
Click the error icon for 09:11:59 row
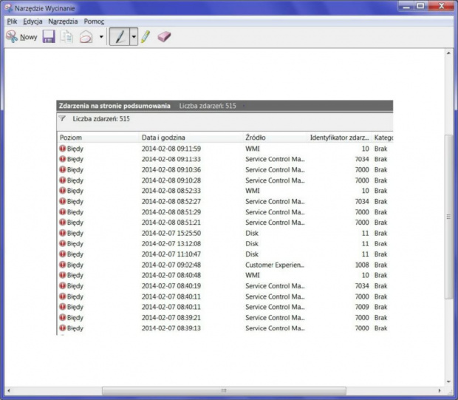click(x=63, y=149)
